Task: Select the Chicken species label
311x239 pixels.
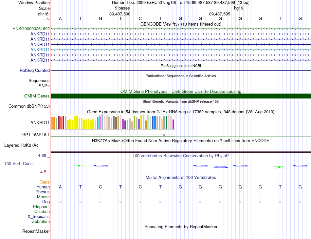Action: click(42, 211)
